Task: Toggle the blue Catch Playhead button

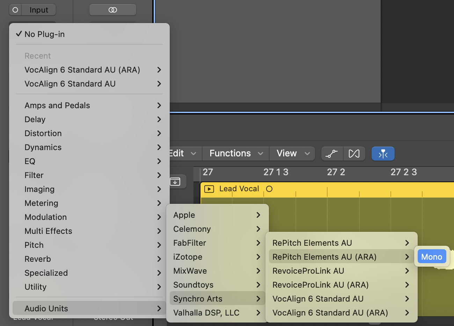Action: (x=383, y=154)
